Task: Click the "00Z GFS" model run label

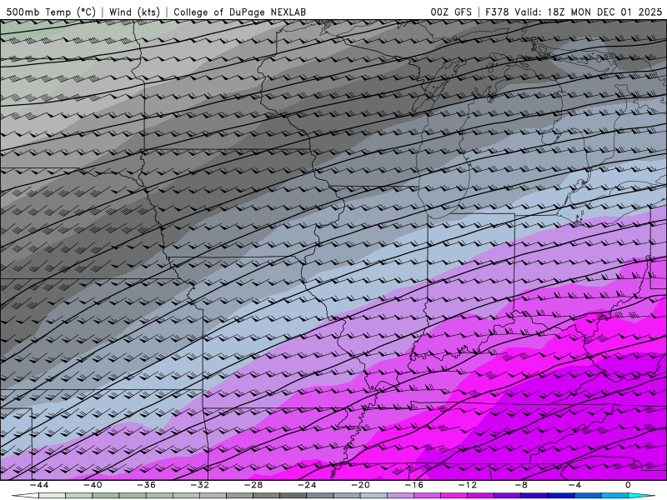Action: [x=451, y=12]
